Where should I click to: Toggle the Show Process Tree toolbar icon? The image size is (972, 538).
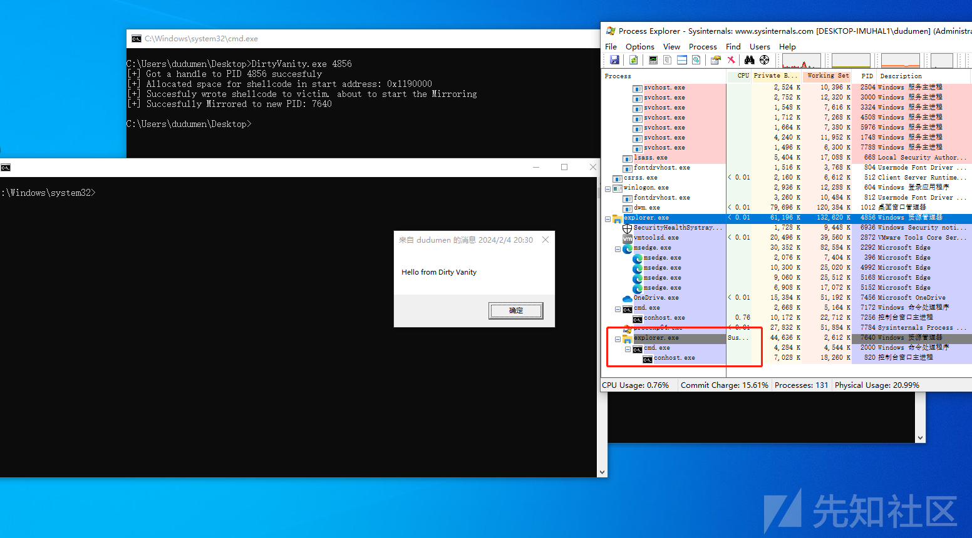click(667, 60)
